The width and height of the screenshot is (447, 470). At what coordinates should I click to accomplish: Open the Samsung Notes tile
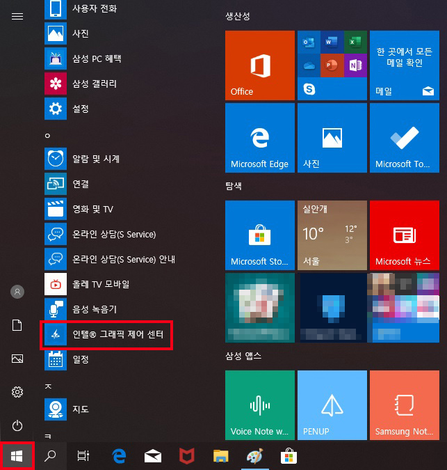(x=405, y=405)
